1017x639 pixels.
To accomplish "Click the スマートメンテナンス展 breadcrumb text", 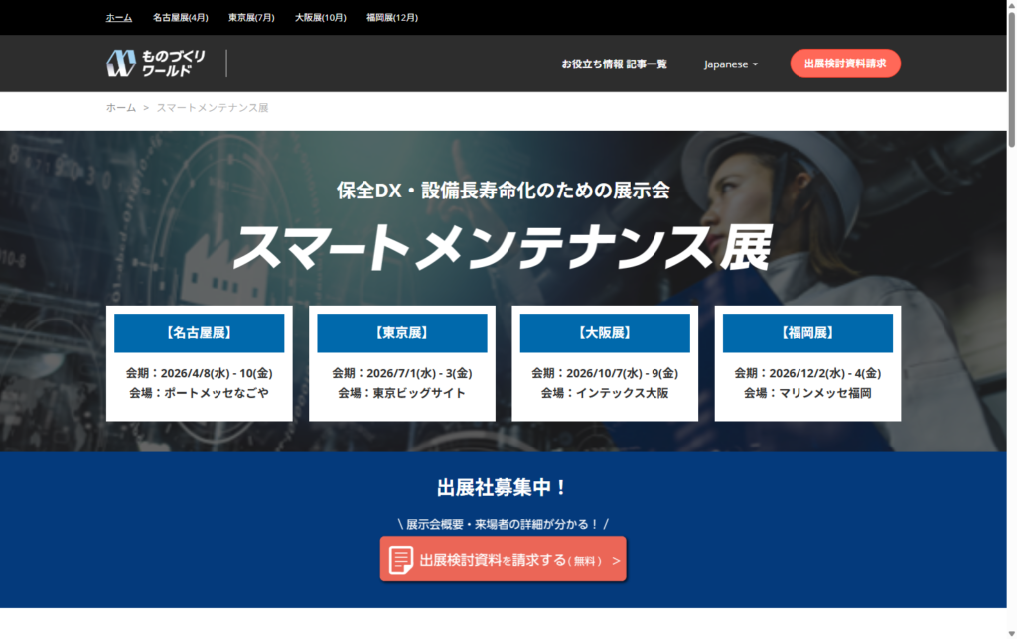I will pyautogui.click(x=213, y=107).
